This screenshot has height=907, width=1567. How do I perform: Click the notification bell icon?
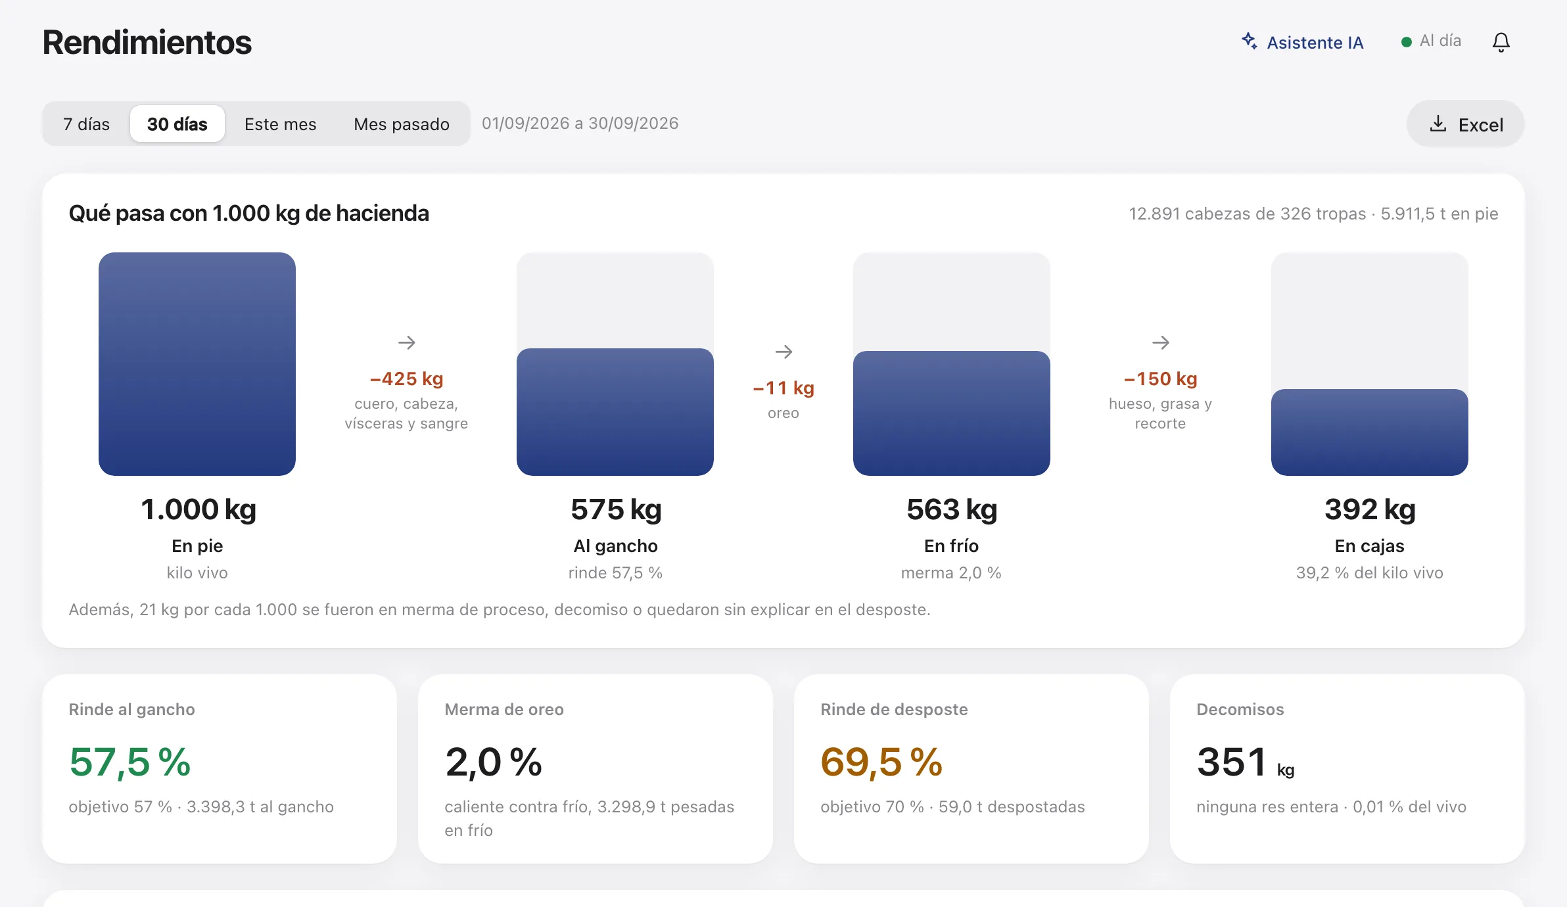1501,42
